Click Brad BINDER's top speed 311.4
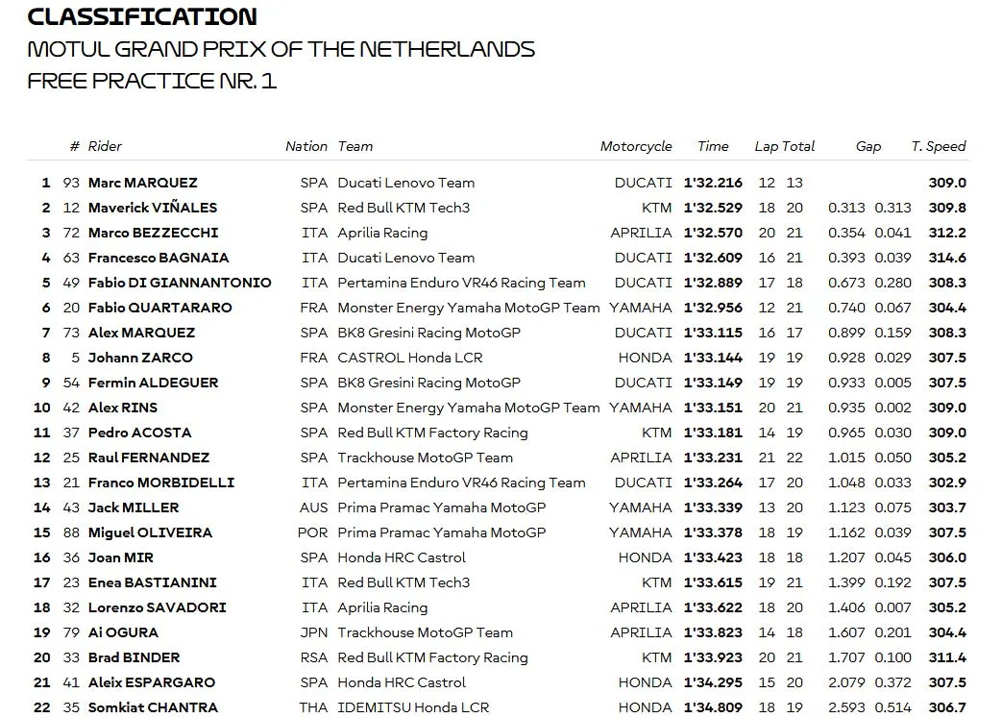 pos(947,657)
